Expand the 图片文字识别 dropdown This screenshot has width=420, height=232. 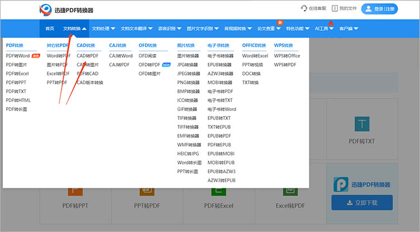point(203,29)
